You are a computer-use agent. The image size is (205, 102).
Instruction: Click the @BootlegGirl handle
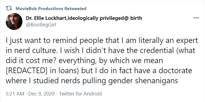41,25
